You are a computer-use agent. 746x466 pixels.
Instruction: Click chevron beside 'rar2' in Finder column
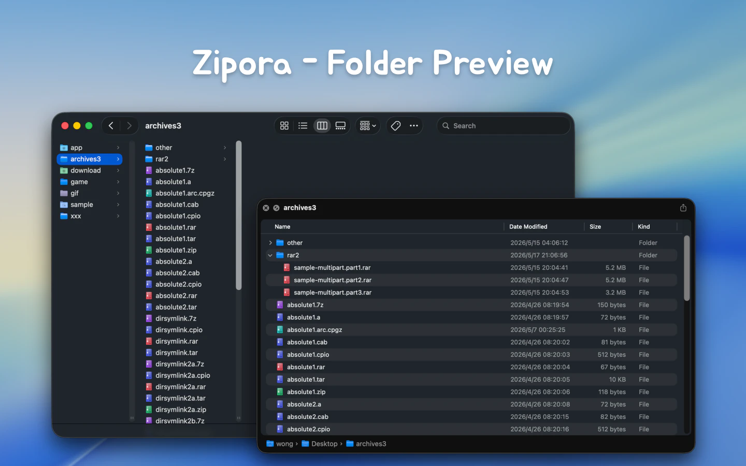(x=225, y=159)
